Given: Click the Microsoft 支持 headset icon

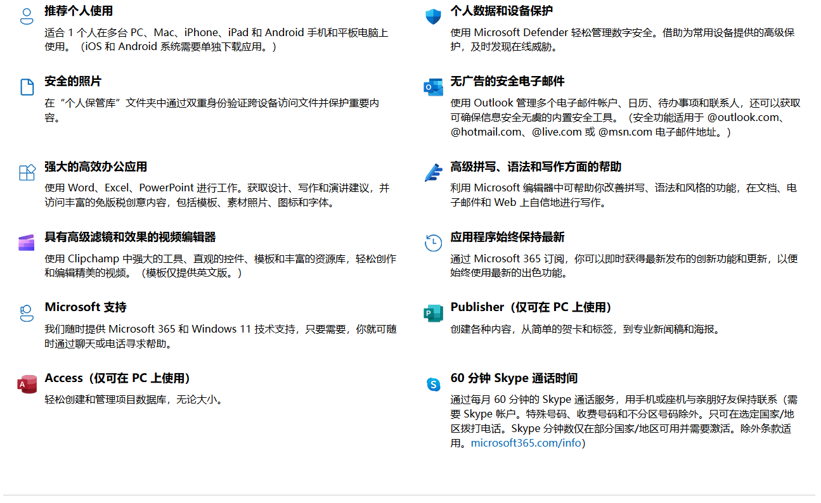Looking at the screenshot, I should pyautogui.click(x=27, y=313).
